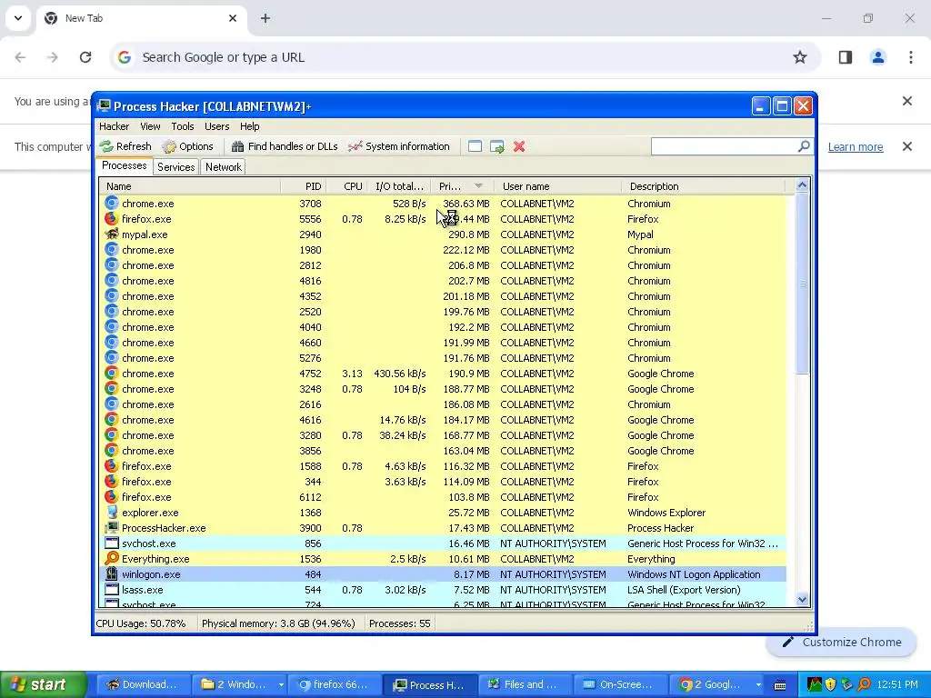
Task: Click the search magnifier icon in Process Hacker
Action: pos(804,146)
